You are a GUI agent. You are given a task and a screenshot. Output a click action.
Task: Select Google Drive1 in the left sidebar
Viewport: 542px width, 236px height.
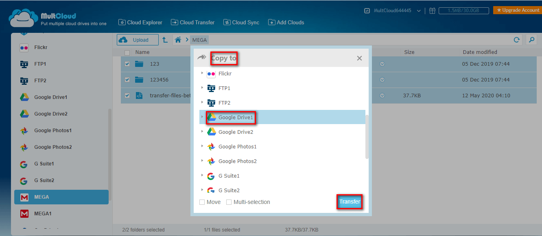click(x=61, y=97)
